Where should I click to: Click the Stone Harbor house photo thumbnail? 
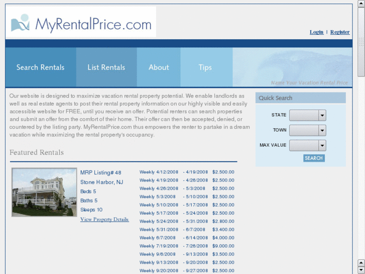(x=44, y=192)
